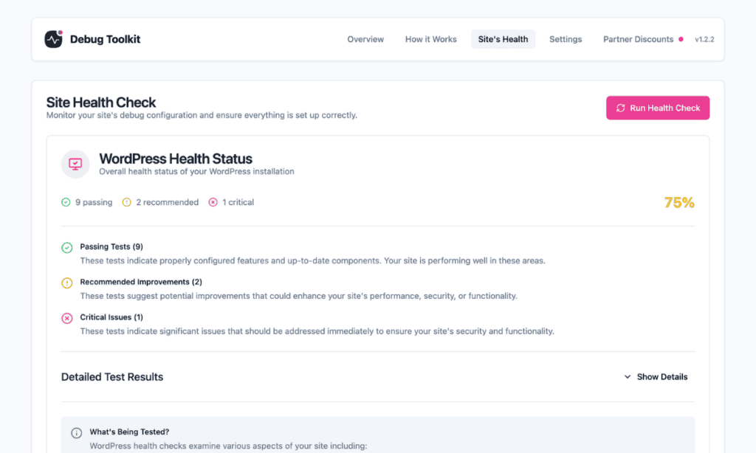Click the Debug Toolkit logo icon
Viewport: 756px width, 453px height.
coord(53,39)
